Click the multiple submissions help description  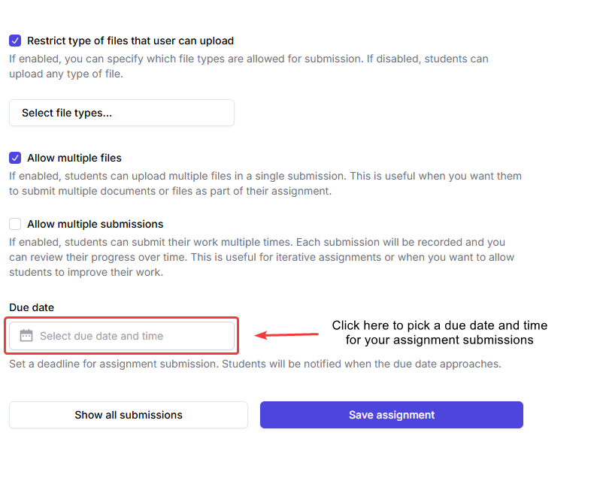coord(261,257)
